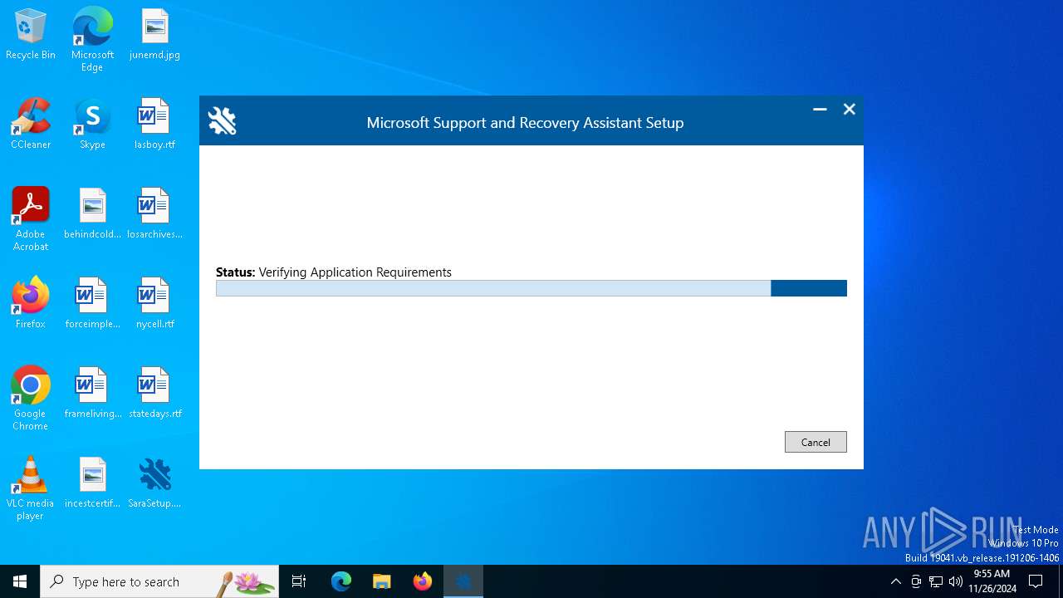Select the Skype desktop shortcut
This screenshot has width=1063, height=598.
point(92,125)
